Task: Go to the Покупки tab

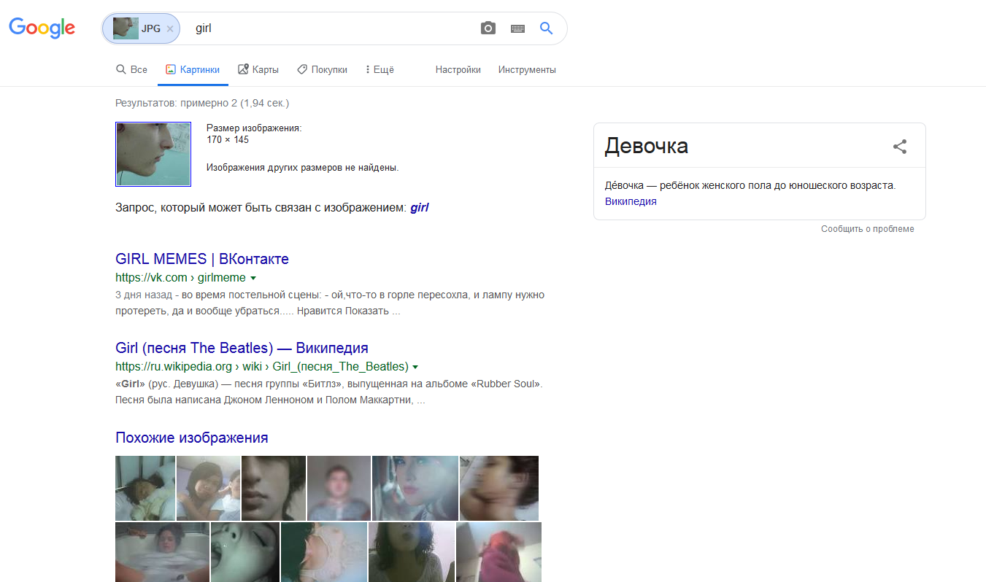Action: pos(322,70)
